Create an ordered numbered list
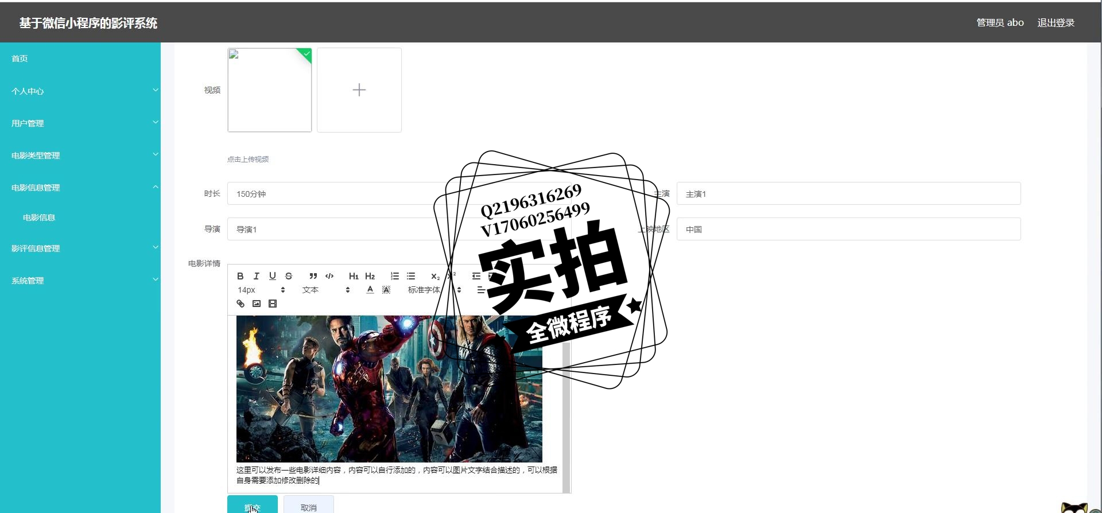Viewport: 1102px width, 513px height. pyautogui.click(x=395, y=276)
